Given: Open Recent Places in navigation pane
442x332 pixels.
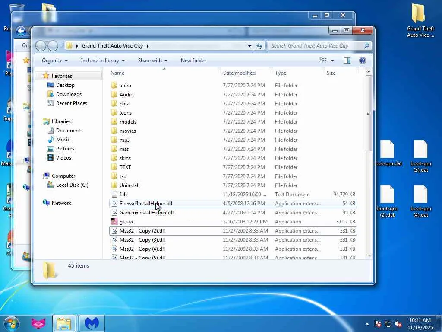Looking at the screenshot, I should [x=72, y=103].
